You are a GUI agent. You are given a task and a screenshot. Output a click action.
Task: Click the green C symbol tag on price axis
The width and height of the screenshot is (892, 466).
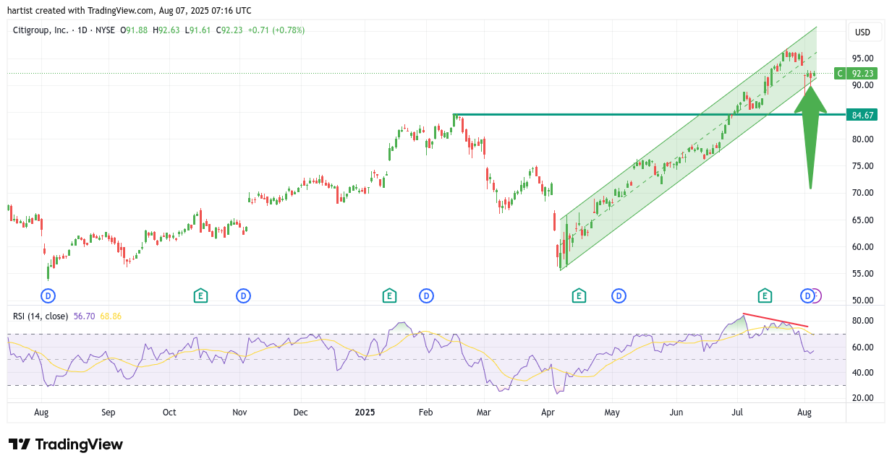pos(840,73)
